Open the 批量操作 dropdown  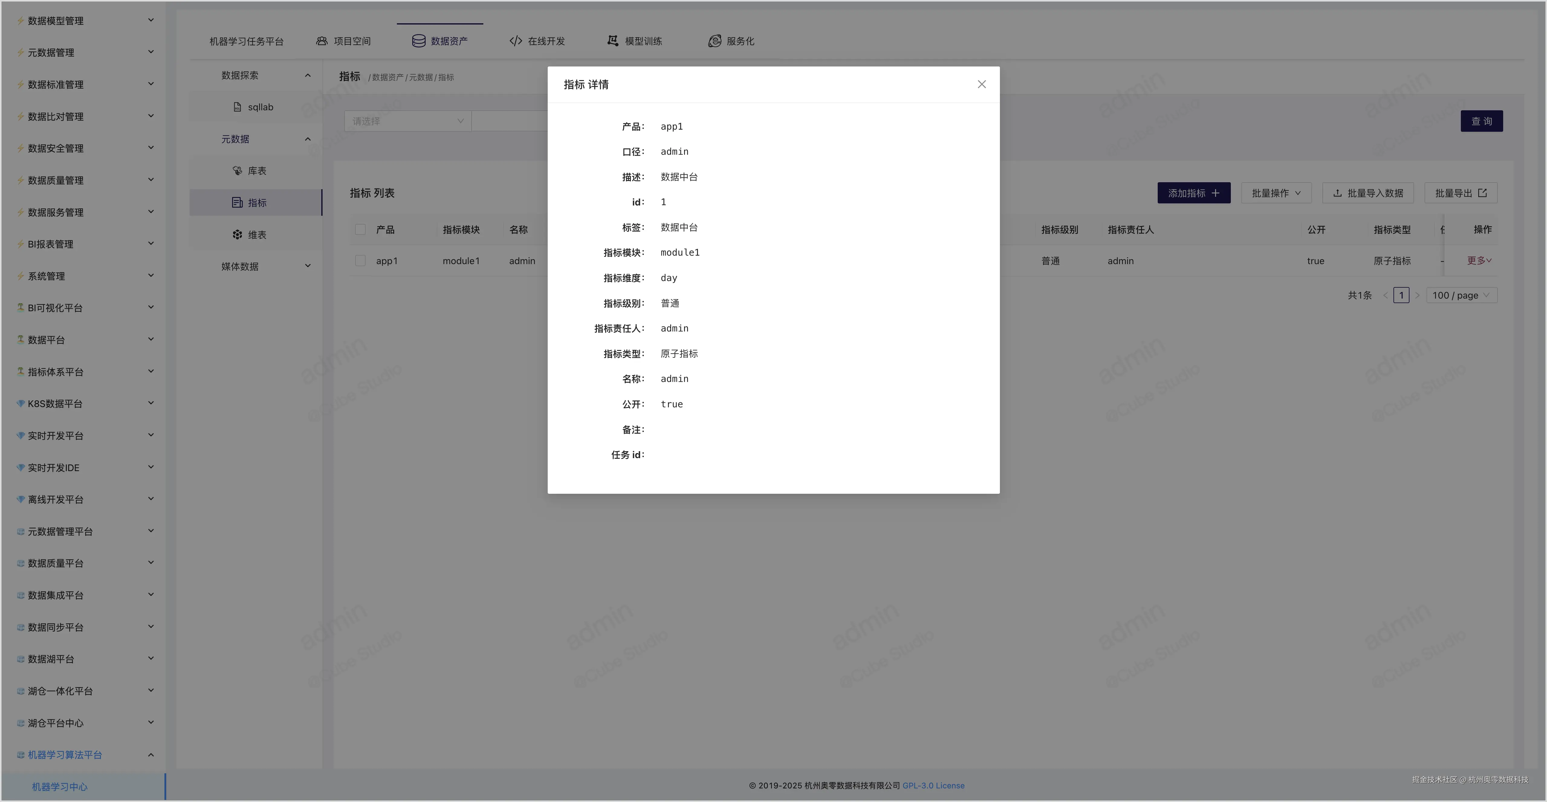[x=1276, y=193]
